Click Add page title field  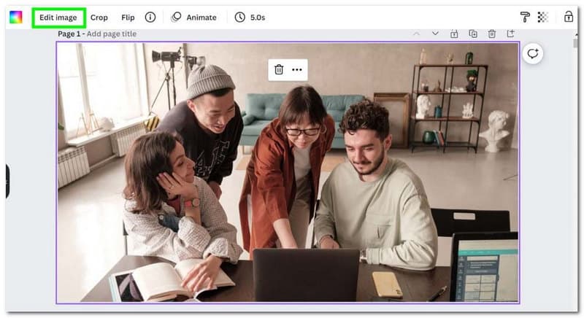click(x=112, y=34)
